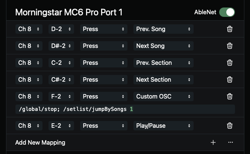250x154 pixels.
Task: Select the Play/Pause action dropdown
Action: point(163,126)
